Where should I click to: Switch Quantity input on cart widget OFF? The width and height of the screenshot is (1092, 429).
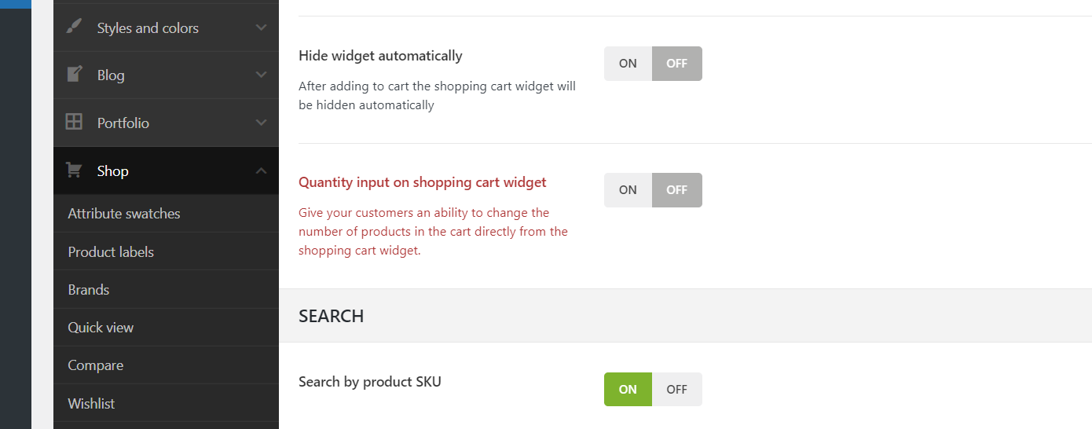coord(676,190)
